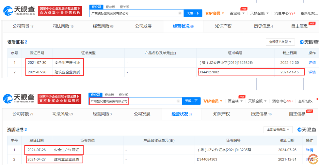Screen dimensions: 319x165
Task: Open 经营状况 62 tab
Action: [182, 114]
